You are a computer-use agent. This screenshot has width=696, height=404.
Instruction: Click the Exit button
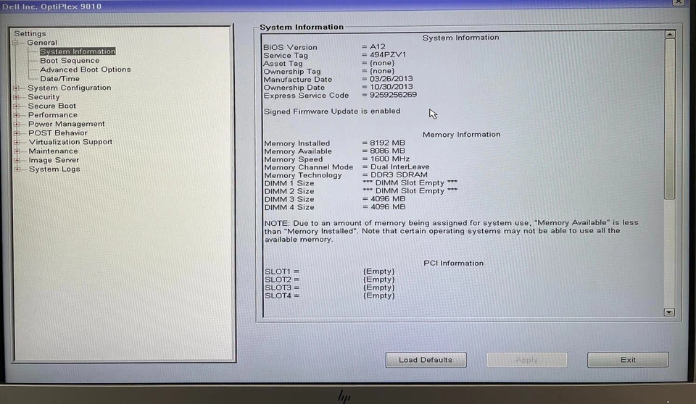pos(628,360)
